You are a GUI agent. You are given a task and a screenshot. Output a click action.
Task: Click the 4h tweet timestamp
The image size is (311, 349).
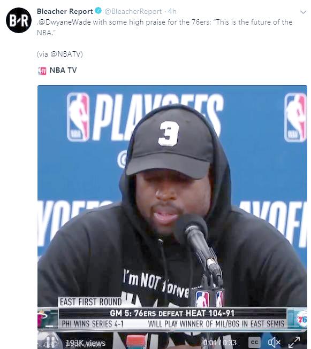pyautogui.click(x=172, y=11)
